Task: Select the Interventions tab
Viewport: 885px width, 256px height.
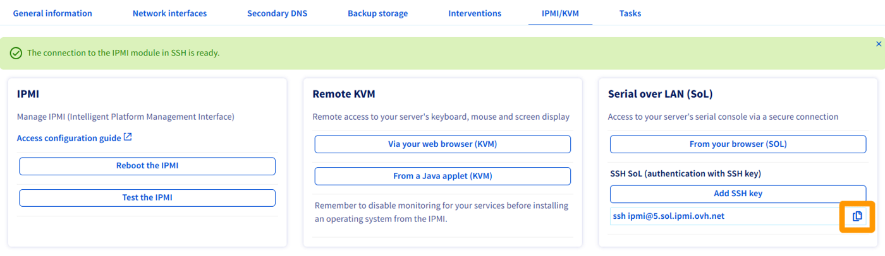Action: click(475, 13)
